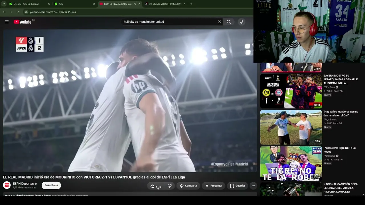The width and height of the screenshot is (365, 205).
Task: Select the 7,07 M de suscriptores text
Action: (25, 188)
